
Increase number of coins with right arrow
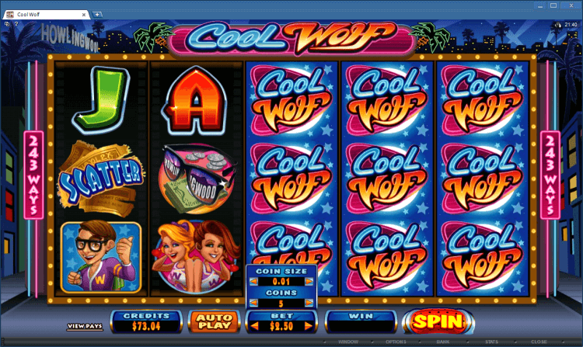pos(309,304)
